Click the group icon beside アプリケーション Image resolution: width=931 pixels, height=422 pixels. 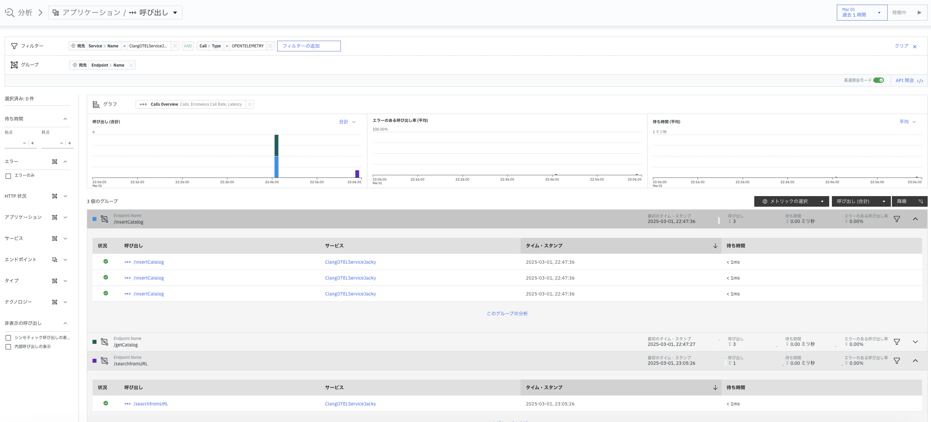(x=55, y=217)
